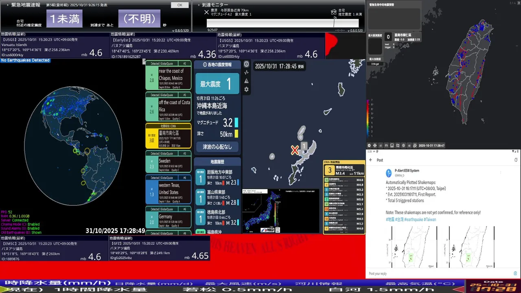This screenshot has height=293, width=521.
Task: Click the intensity 1 station marker on Okinawa map
Action: pyautogui.click(x=304, y=146)
